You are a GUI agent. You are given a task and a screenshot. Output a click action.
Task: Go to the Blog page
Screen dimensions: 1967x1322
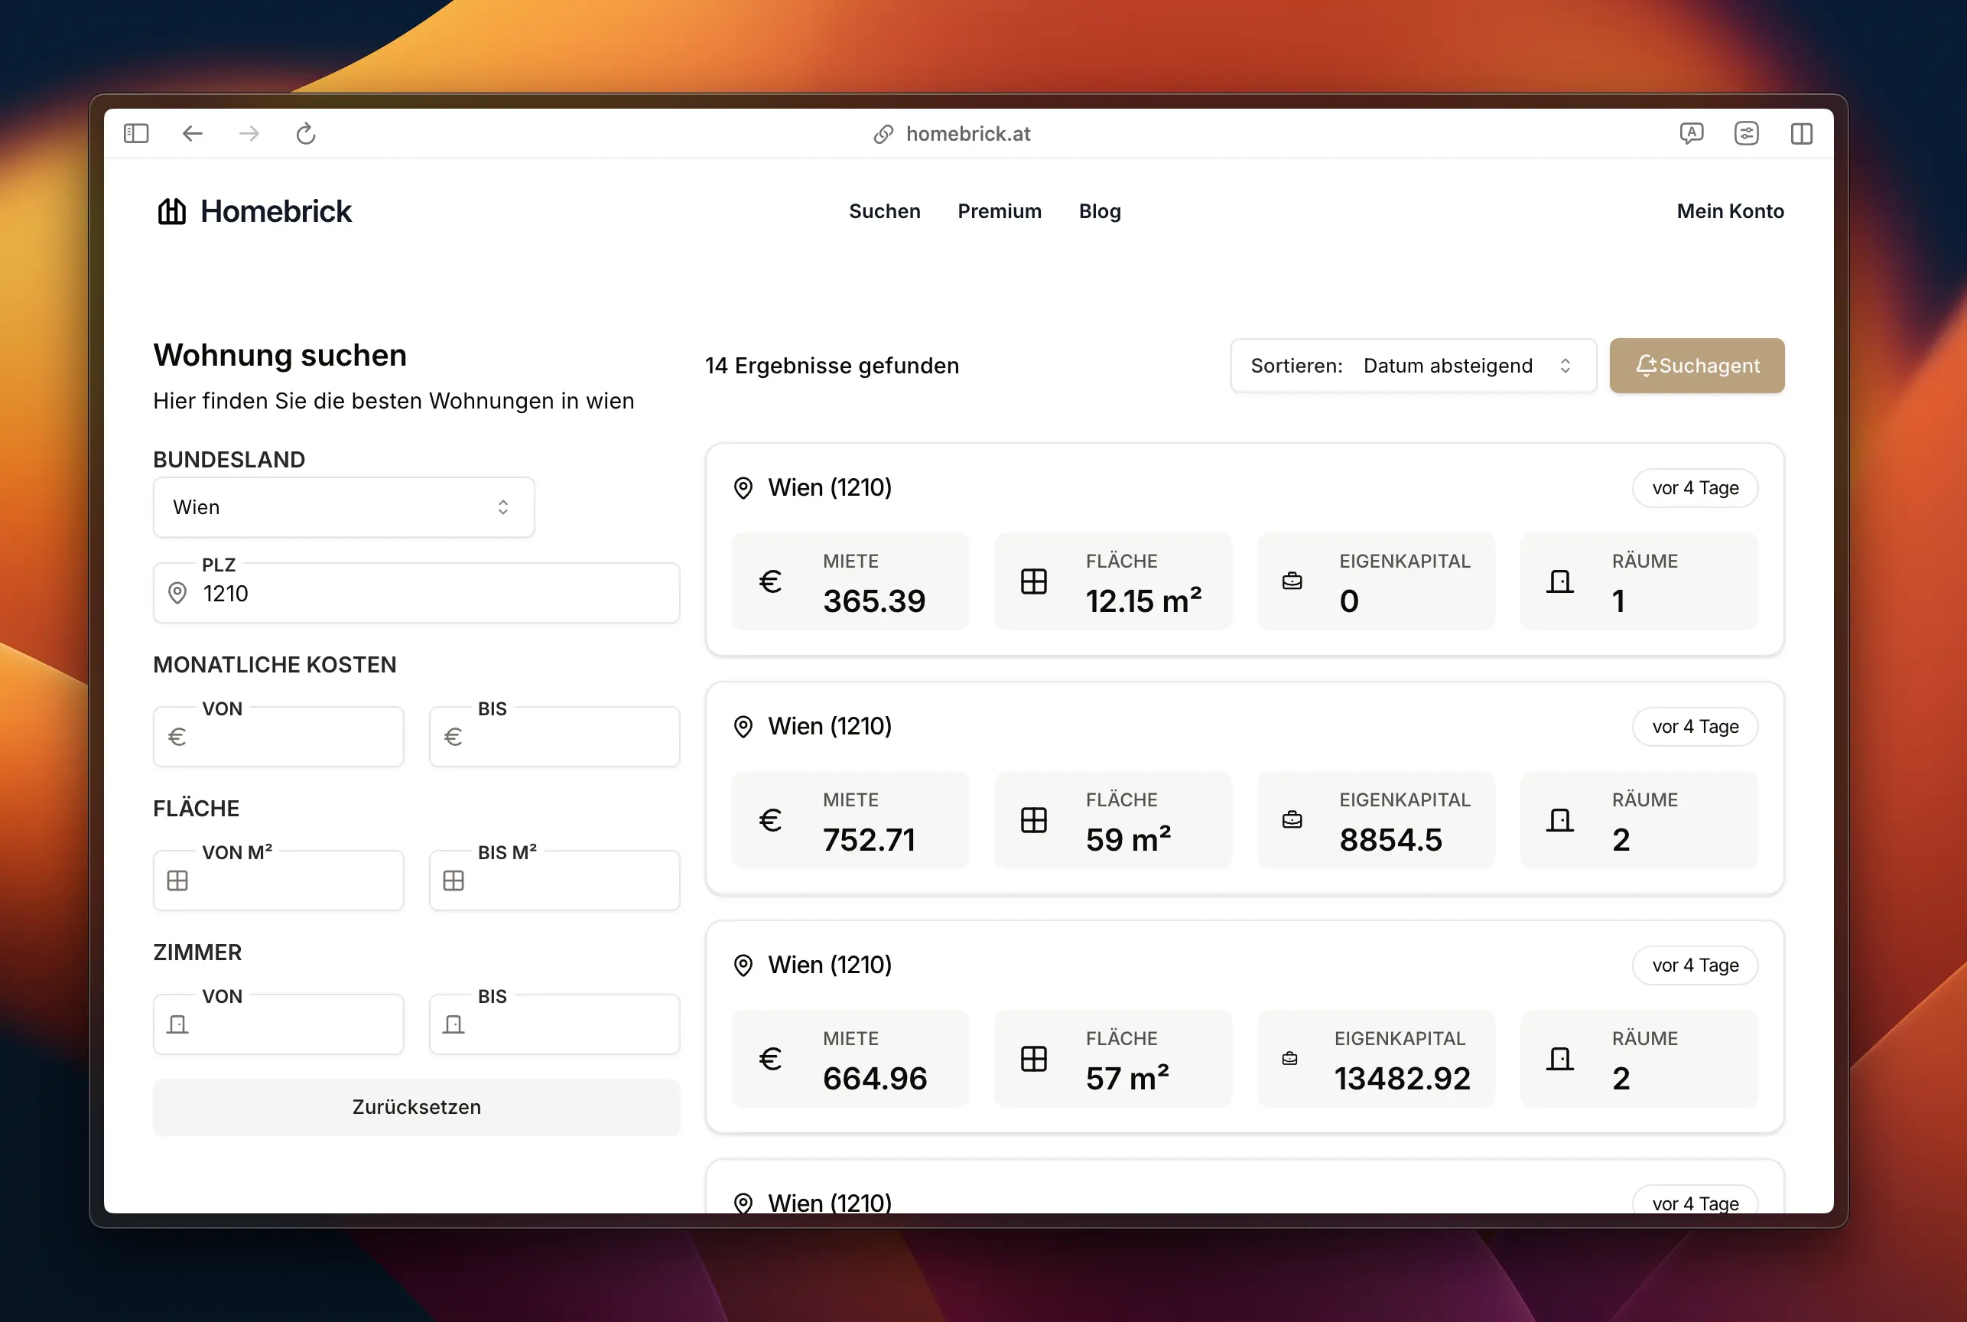coord(1099,211)
